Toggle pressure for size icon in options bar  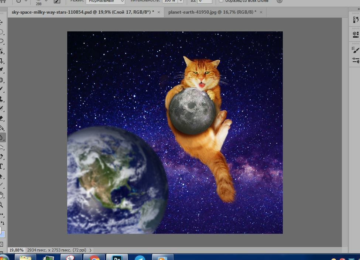click(279, 1)
